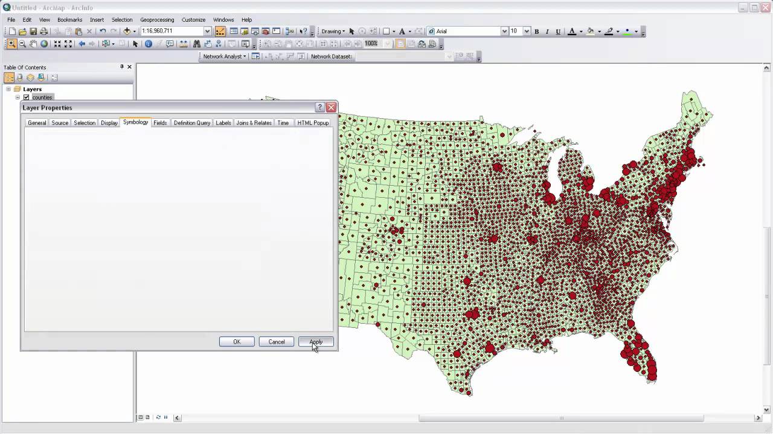This screenshot has height=434, width=773.
Task: Go back to previous extent
Action: 82,44
